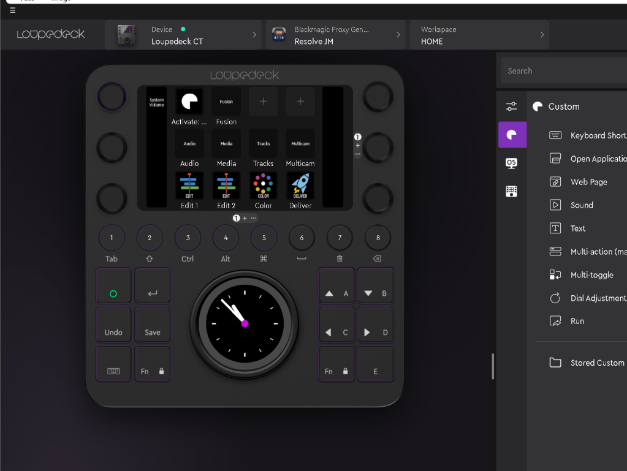This screenshot has height=471, width=627.
Task: Select the Text custom action
Action: 568,228
